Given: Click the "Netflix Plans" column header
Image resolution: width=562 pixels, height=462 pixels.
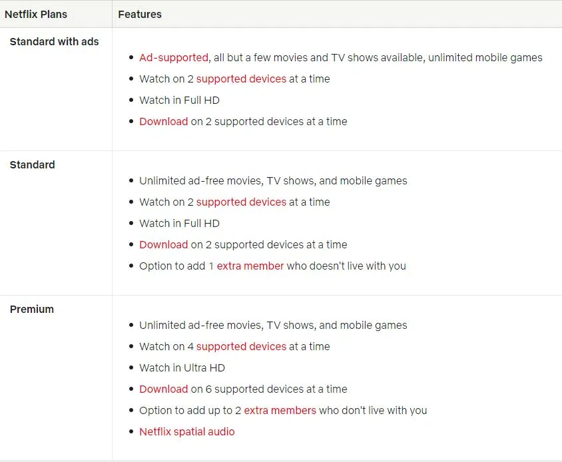Looking at the screenshot, I should [x=36, y=14].
